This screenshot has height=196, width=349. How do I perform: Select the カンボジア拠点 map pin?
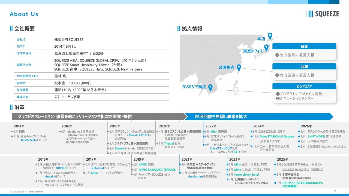pos(210,88)
